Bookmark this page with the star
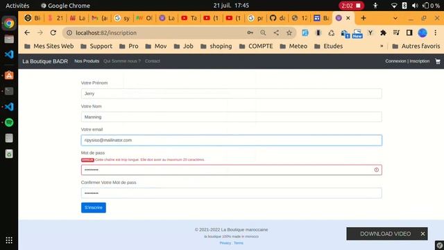This screenshot has width=444, height=250. (289, 33)
